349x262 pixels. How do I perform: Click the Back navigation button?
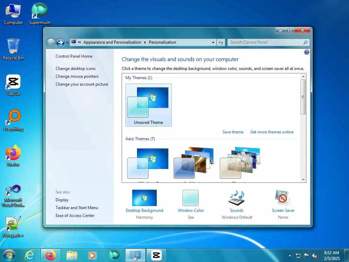51,42
